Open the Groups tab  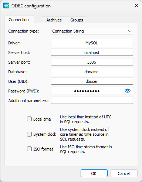(77, 20)
